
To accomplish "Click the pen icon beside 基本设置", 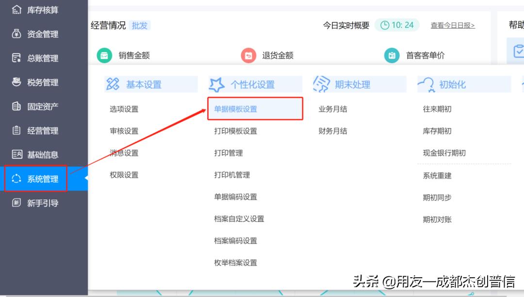I will point(113,83).
